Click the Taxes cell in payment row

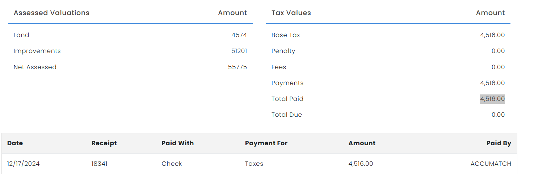coord(254,164)
